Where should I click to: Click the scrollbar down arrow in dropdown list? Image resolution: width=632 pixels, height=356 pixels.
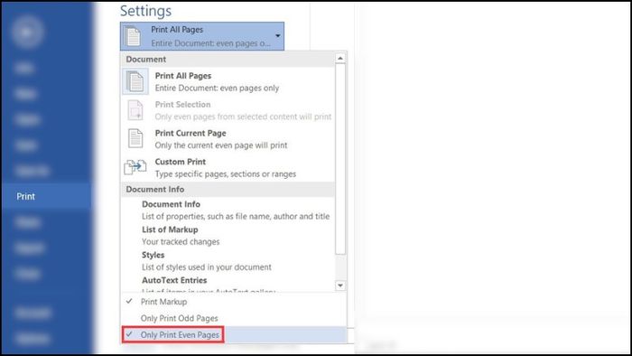click(x=340, y=286)
